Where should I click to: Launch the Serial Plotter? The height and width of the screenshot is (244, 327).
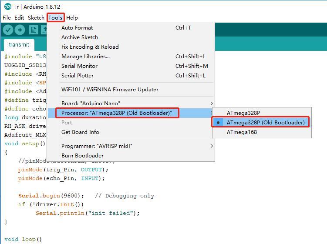[131, 76]
